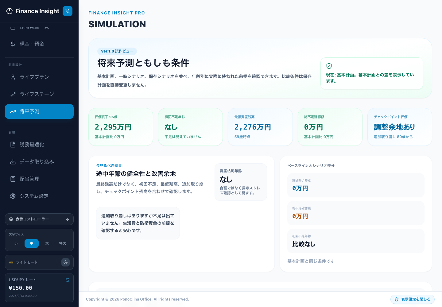The image size is (442, 307).
Task: Click the 将来予測ともしも条件 heading
Action: pos(143,63)
